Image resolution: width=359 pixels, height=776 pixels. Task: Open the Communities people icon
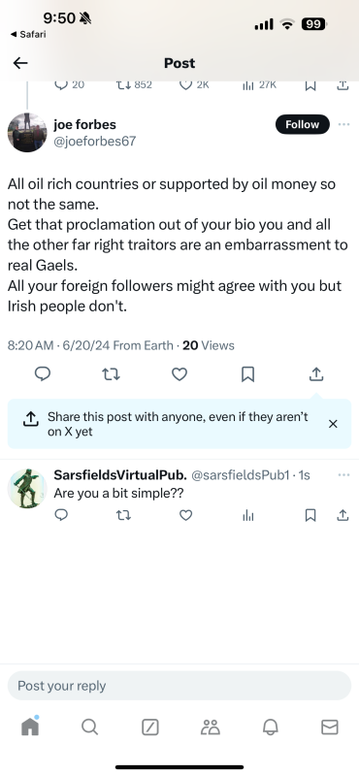[x=210, y=727]
